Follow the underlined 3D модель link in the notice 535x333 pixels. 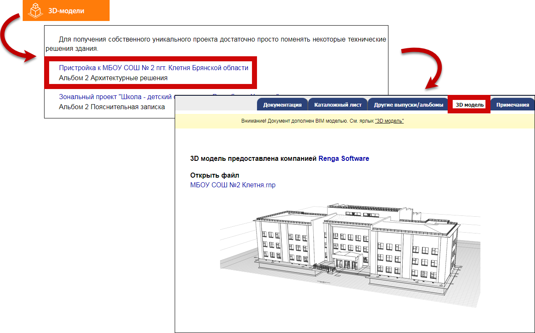click(389, 121)
